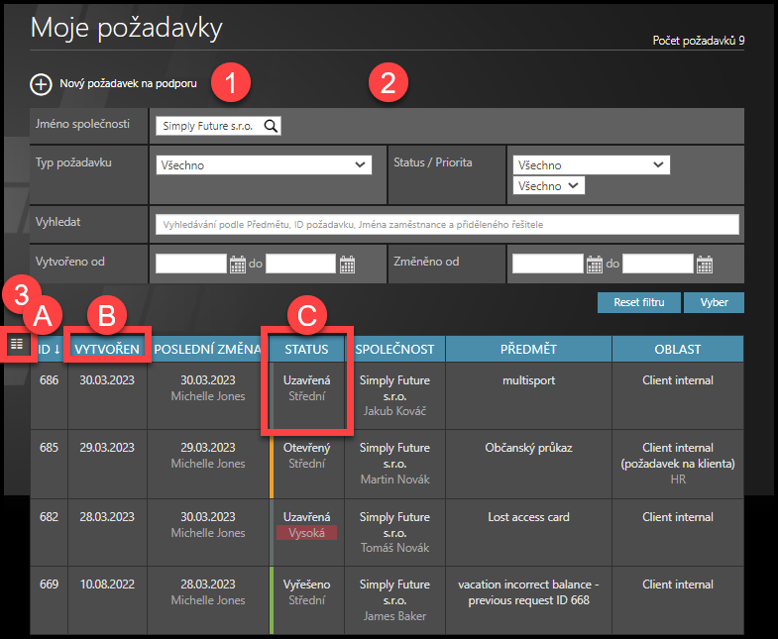
Task: Click the POSLEDNÍ ZMĚNA column header
Action: [x=207, y=349]
